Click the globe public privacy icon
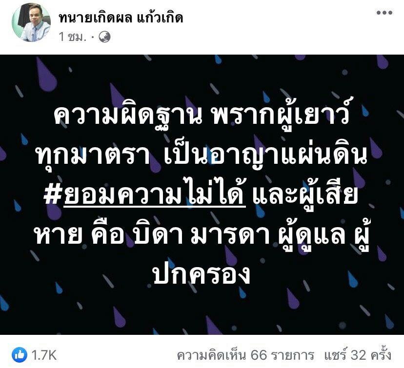This screenshot has height=368, width=404. point(104,37)
